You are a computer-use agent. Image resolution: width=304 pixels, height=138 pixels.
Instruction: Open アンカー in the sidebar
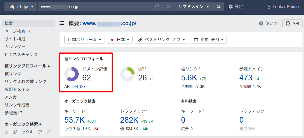pyautogui.click(x=13, y=97)
